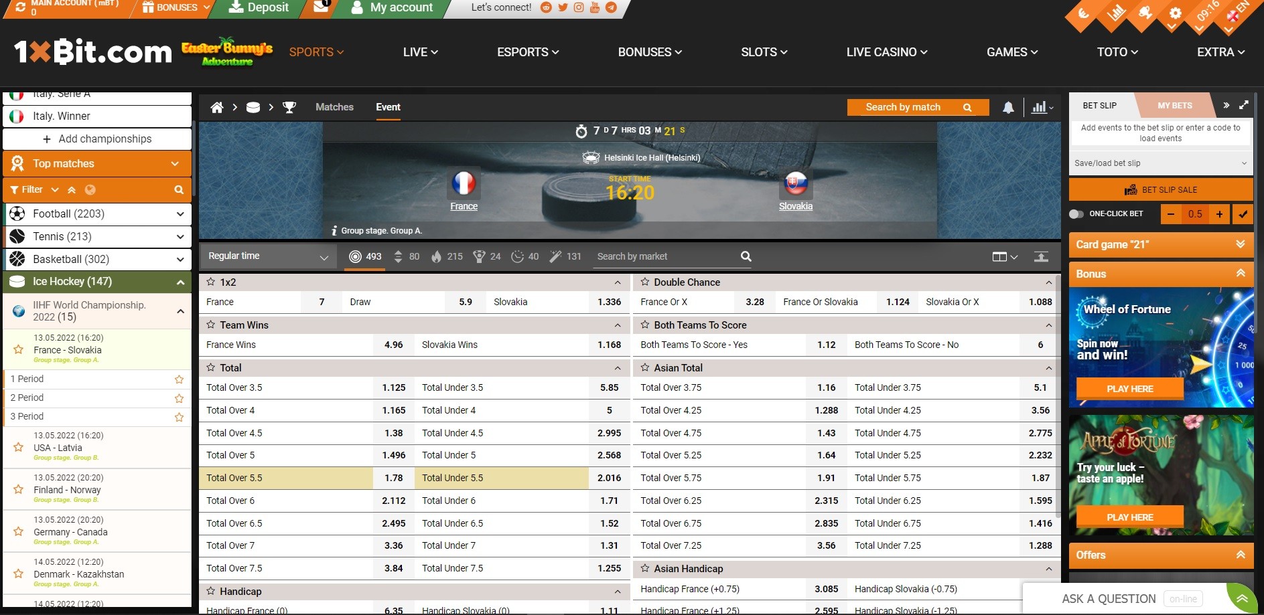Open the left sidebar Filter search magnifier
The width and height of the screenshot is (1264, 615).
pos(179,189)
